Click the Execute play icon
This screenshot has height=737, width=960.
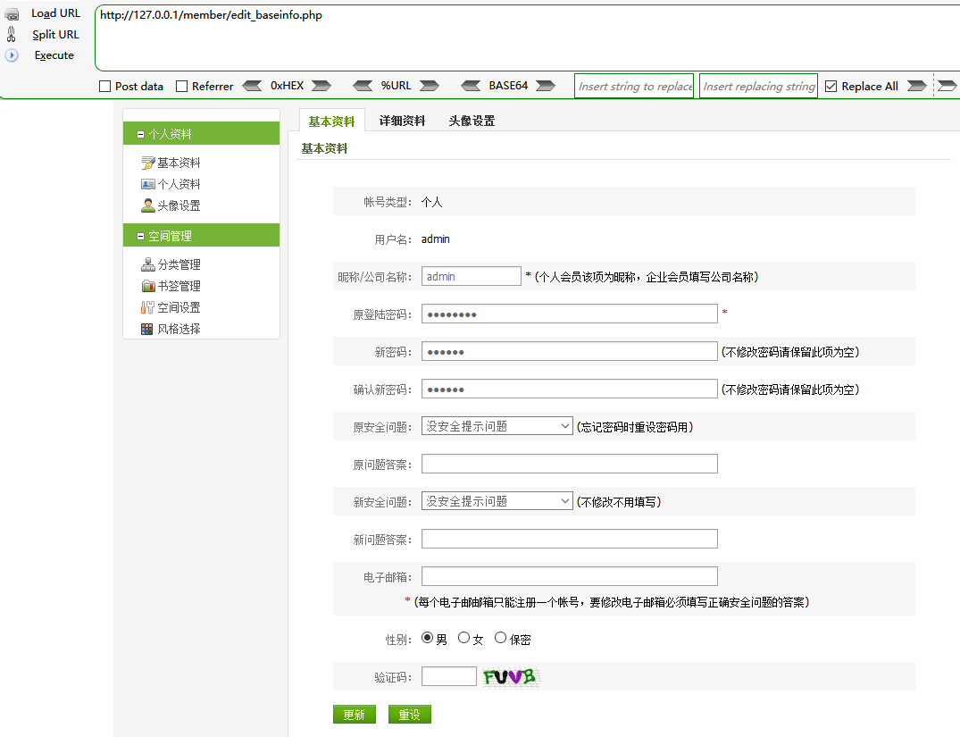tap(12, 55)
